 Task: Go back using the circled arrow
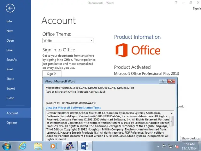pos(10,8)
